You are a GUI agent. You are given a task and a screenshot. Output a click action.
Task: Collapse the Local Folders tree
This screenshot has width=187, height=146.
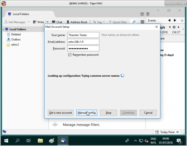[4, 30]
